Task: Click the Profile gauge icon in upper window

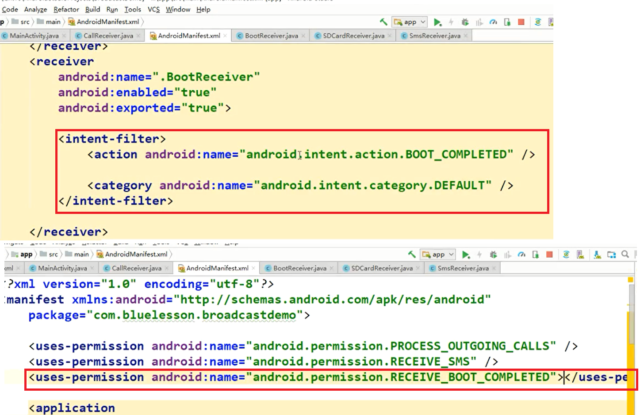Action: point(493,22)
